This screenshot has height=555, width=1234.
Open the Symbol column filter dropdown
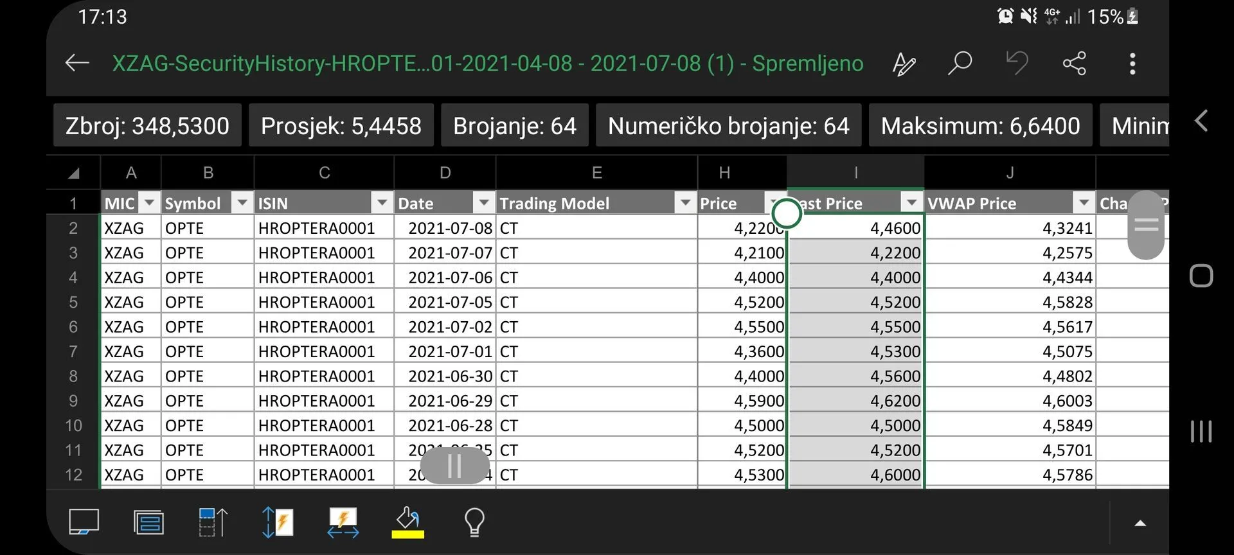(242, 203)
